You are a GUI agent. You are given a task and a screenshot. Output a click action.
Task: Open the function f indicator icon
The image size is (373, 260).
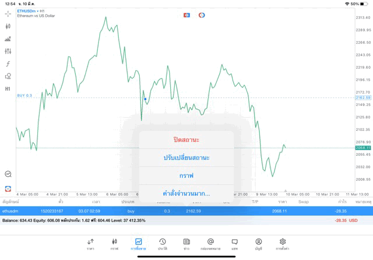pos(8,64)
